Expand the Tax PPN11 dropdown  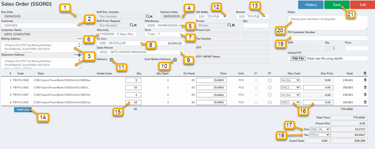pos(319,135)
